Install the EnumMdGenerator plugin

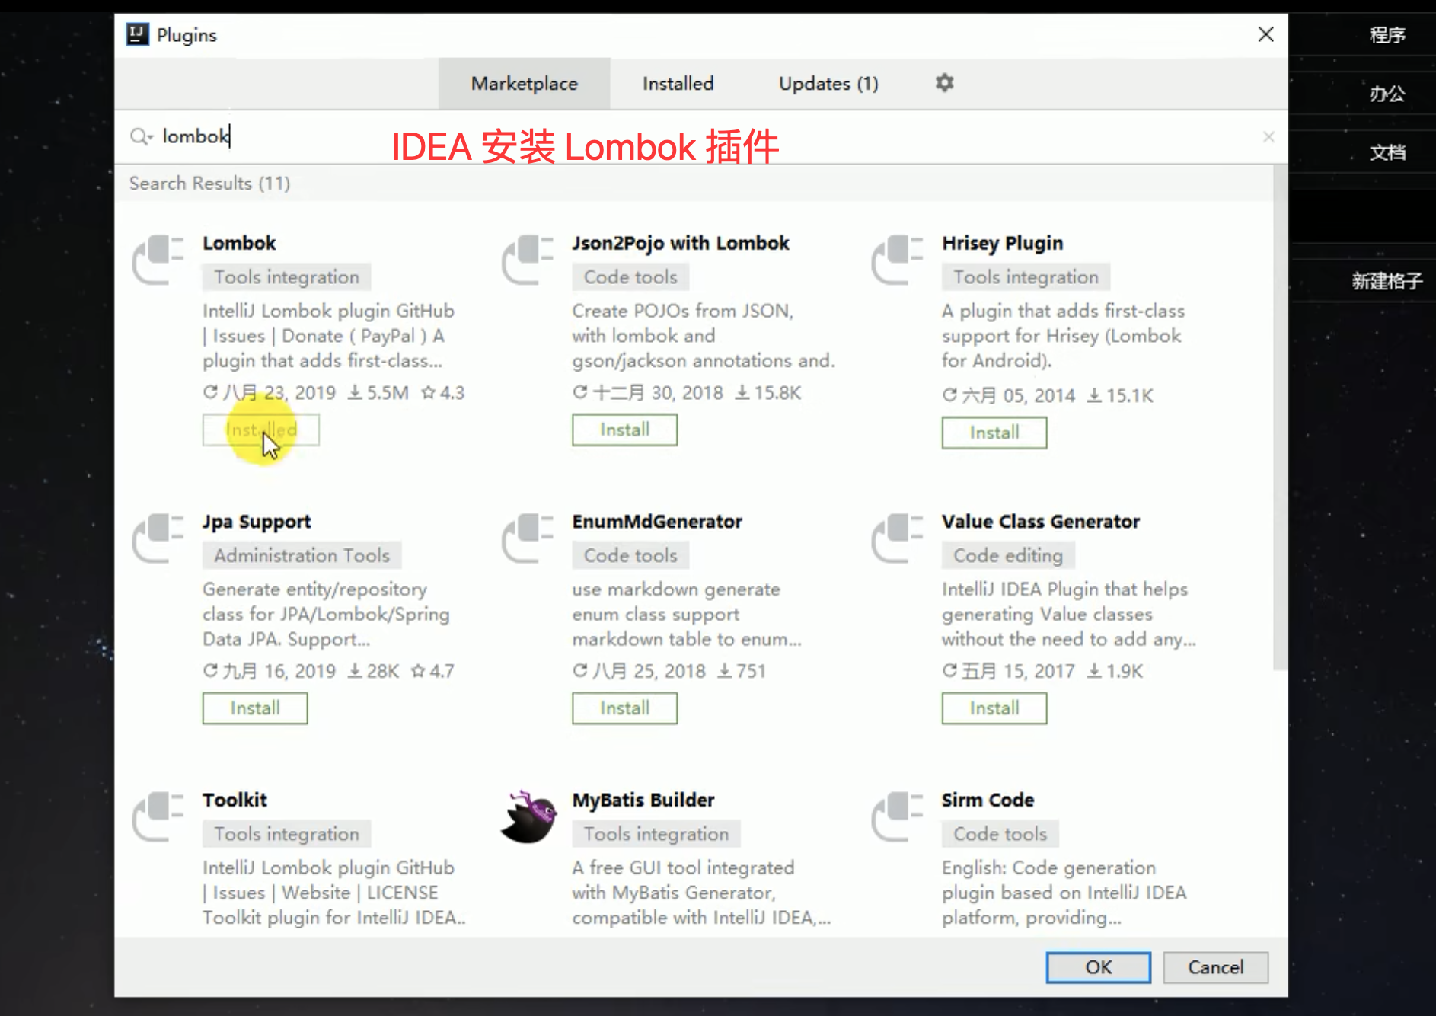[x=624, y=708]
